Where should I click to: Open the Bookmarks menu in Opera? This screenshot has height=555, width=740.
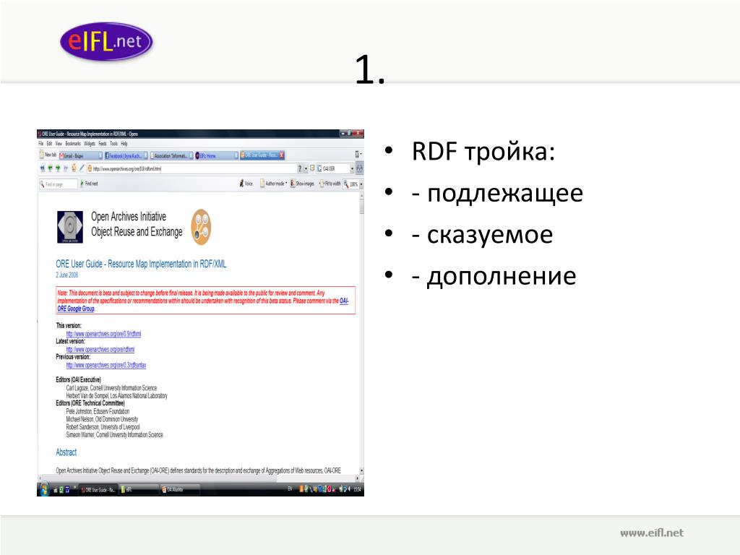pyautogui.click(x=73, y=144)
